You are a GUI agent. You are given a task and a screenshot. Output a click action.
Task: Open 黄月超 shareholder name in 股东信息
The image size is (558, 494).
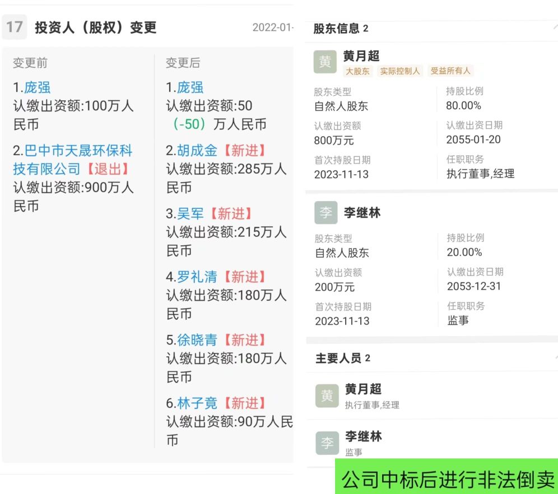361,56
